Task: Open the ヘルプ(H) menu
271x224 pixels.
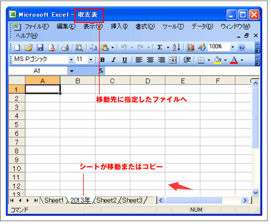Action: [27, 35]
